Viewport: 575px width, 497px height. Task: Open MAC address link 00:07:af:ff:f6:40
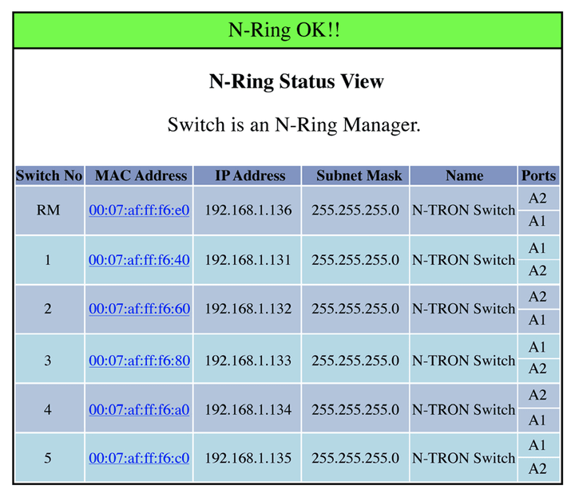pyautogui.click(x=139, y=260)
